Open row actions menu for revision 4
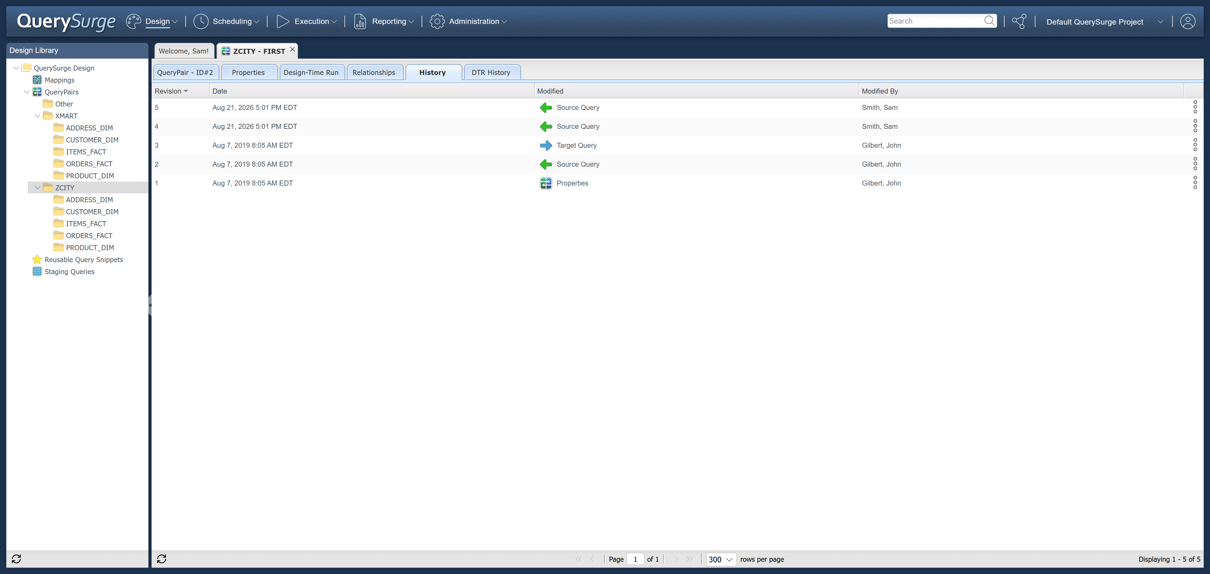Viewport: 1210px width, 574px height. tap(1195, 126)
